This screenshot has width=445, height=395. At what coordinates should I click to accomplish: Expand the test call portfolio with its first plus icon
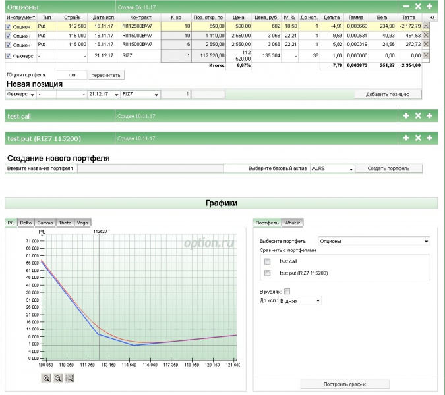click(406, 115)
